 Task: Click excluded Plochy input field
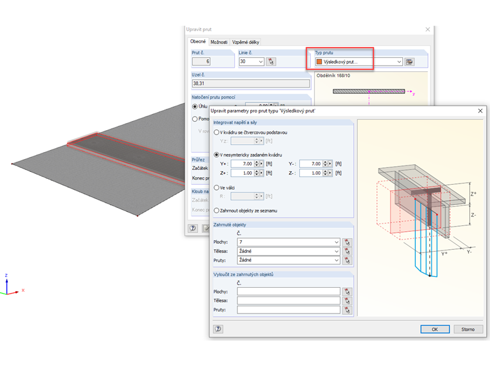coord(288,292)
